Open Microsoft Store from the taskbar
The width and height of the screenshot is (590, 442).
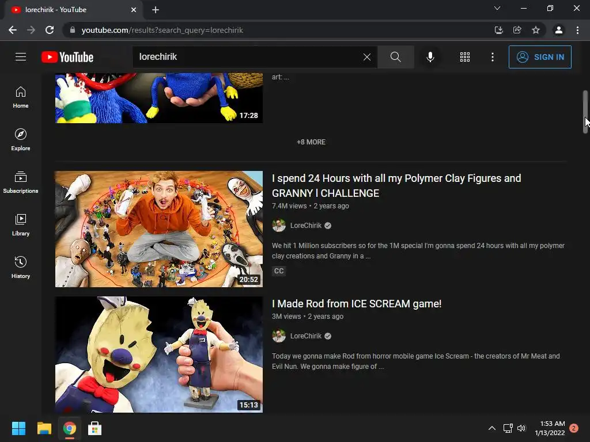94,428
